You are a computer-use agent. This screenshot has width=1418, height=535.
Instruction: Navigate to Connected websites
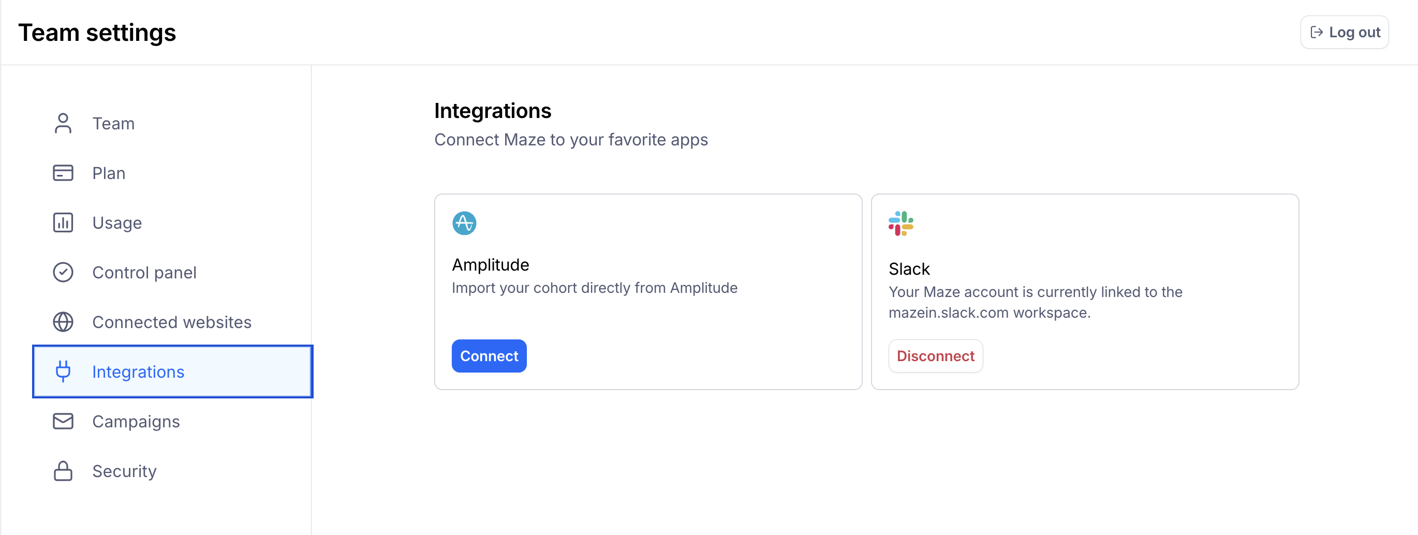171,322
